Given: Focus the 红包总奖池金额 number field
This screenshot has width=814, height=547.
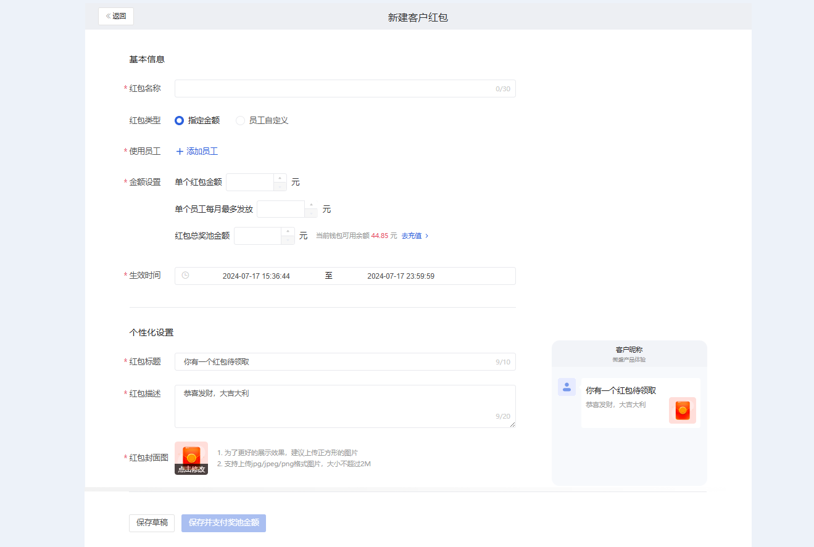Looking at the screenshot, I should tap(257, 236).
